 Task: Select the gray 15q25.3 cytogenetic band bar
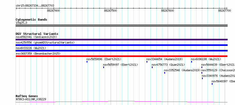click(x=121, y=26)
